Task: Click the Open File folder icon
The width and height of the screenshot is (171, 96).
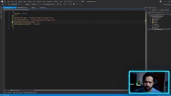Action: 12,4
